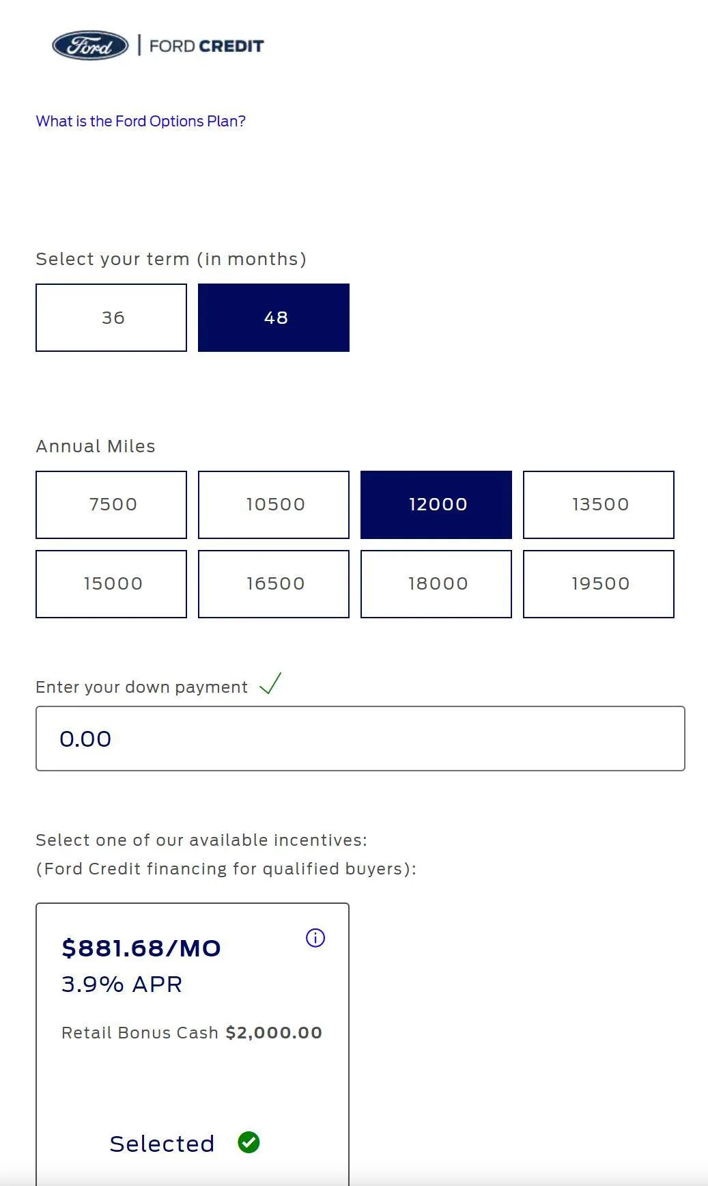The image size is (708, 1186).
Task: Click the down payment validation checkmark
Action: point(270,683)
